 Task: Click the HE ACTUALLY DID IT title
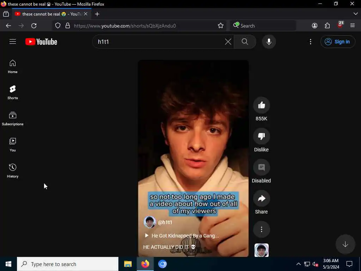(x=170, y=247)
